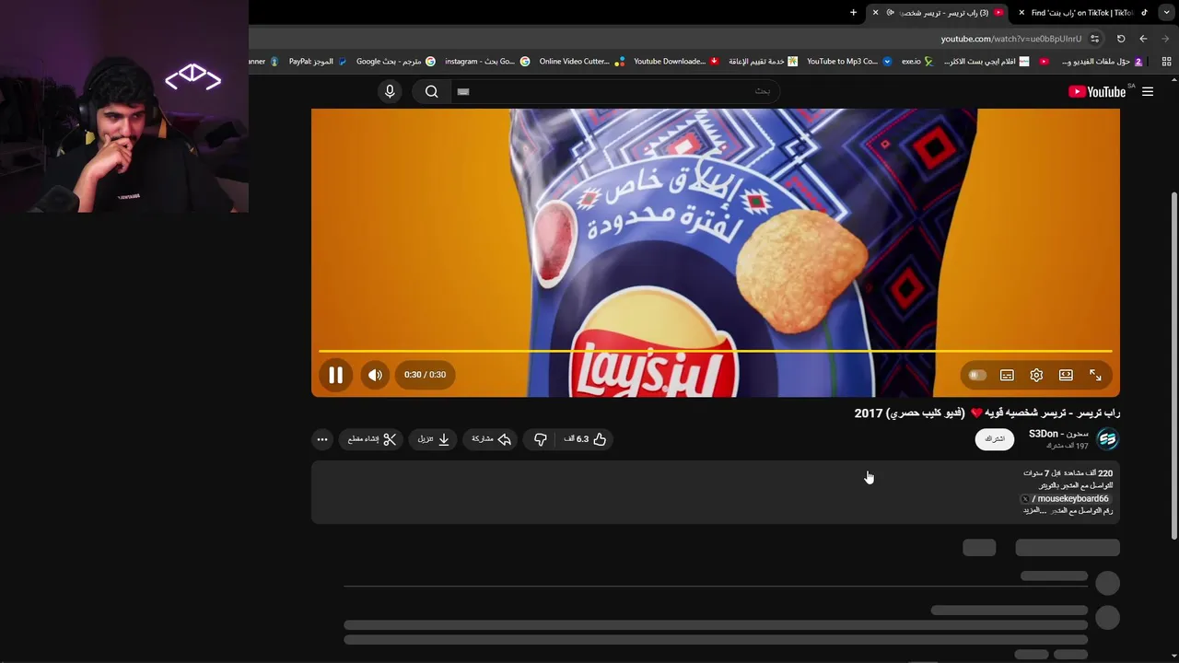Open the حوّل ملفات الفيديو bookmark
The image size is (1179, 663).
(x=1102, y=62)
